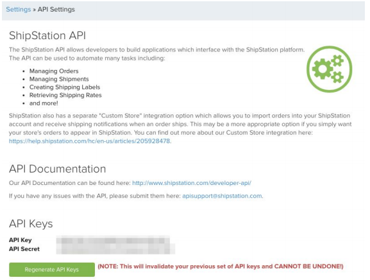The height and width of the screenshot is (280, 370).
Task: Click the Creating Shipping Labels item
Action: click(x=65, y=87)
